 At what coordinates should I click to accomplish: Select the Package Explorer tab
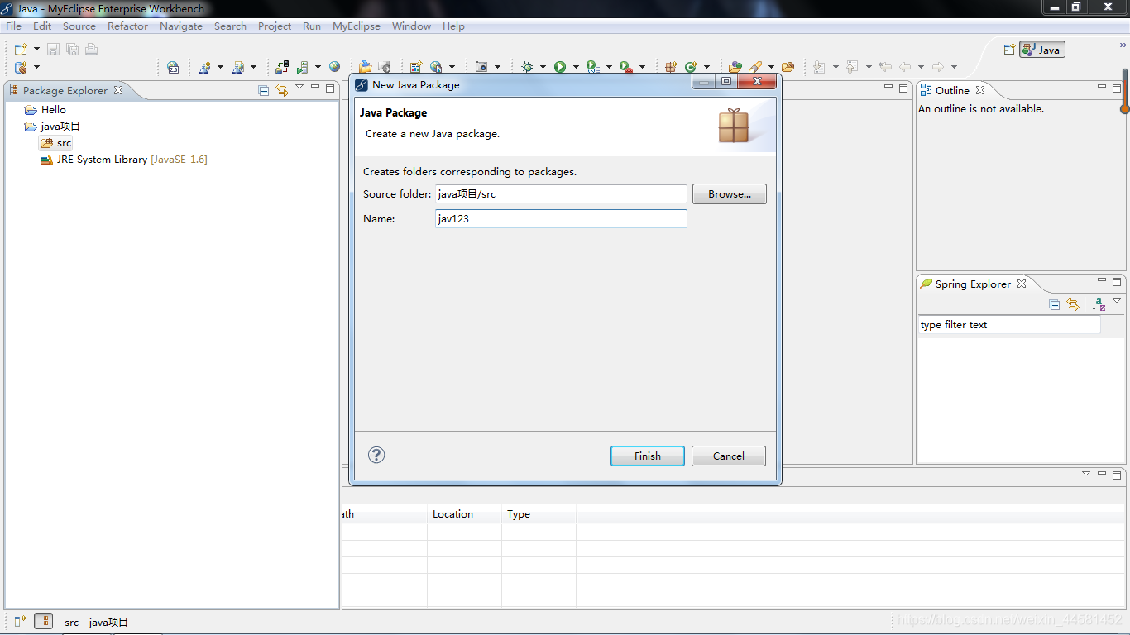pyautogui.click(x=65, y=90)
